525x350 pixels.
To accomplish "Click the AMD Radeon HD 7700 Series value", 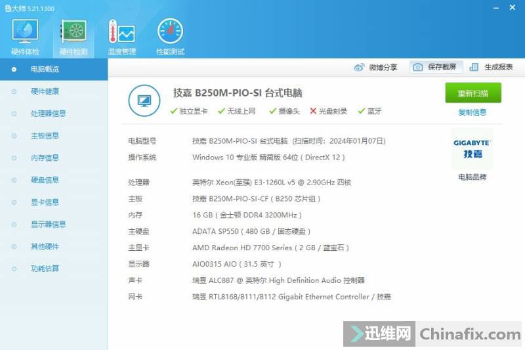I will coord(270,248).
